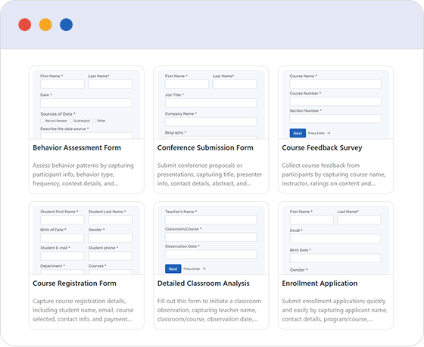
Task: Click First Name field in Behavior Assessment preview
Action: click(62, 84)
